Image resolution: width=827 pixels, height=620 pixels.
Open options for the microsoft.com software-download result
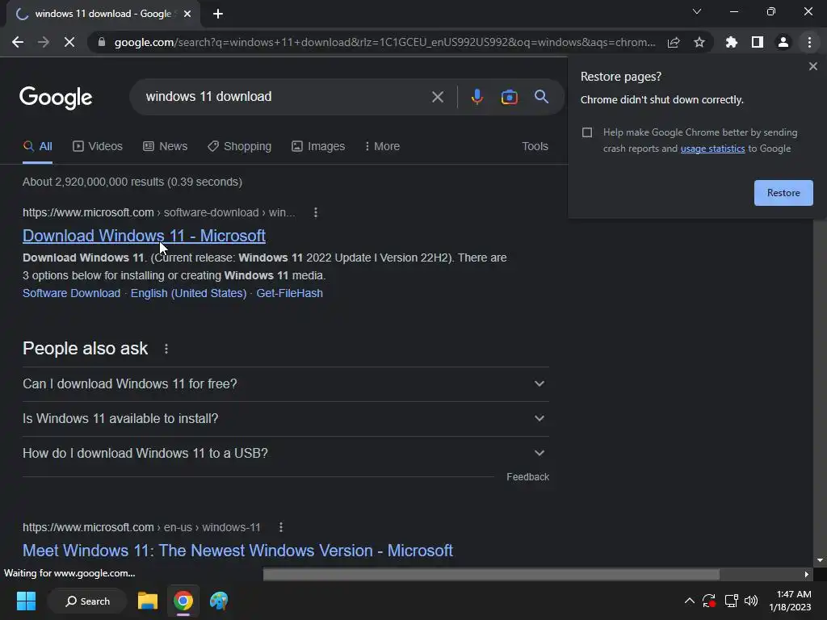point(316,212)
